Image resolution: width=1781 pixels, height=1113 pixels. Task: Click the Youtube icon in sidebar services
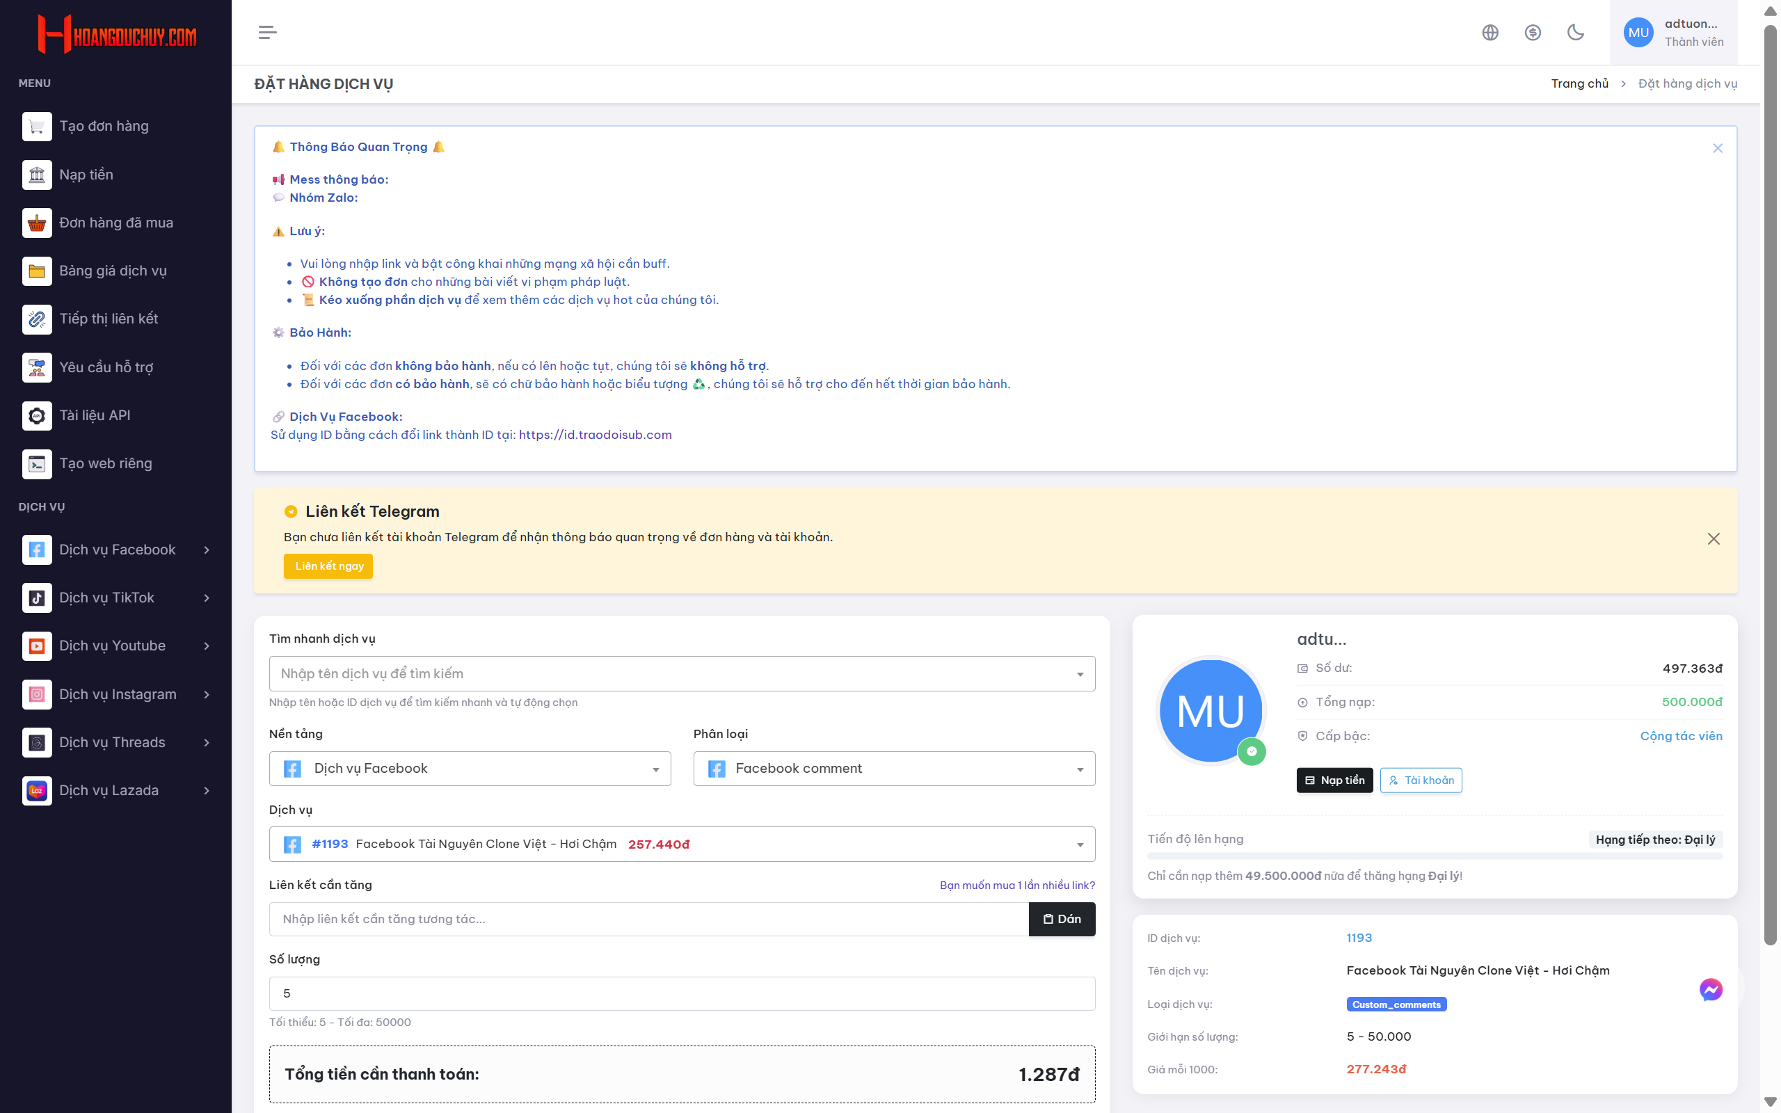tap(37, 646)
